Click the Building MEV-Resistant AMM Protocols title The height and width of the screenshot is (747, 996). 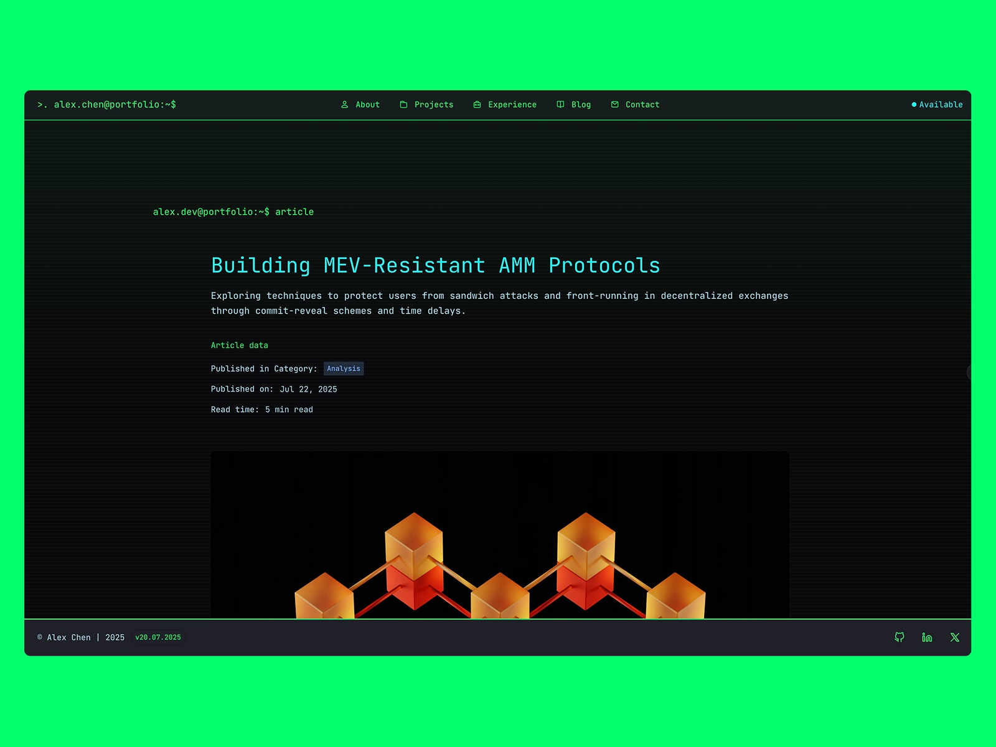pos(435,266)
